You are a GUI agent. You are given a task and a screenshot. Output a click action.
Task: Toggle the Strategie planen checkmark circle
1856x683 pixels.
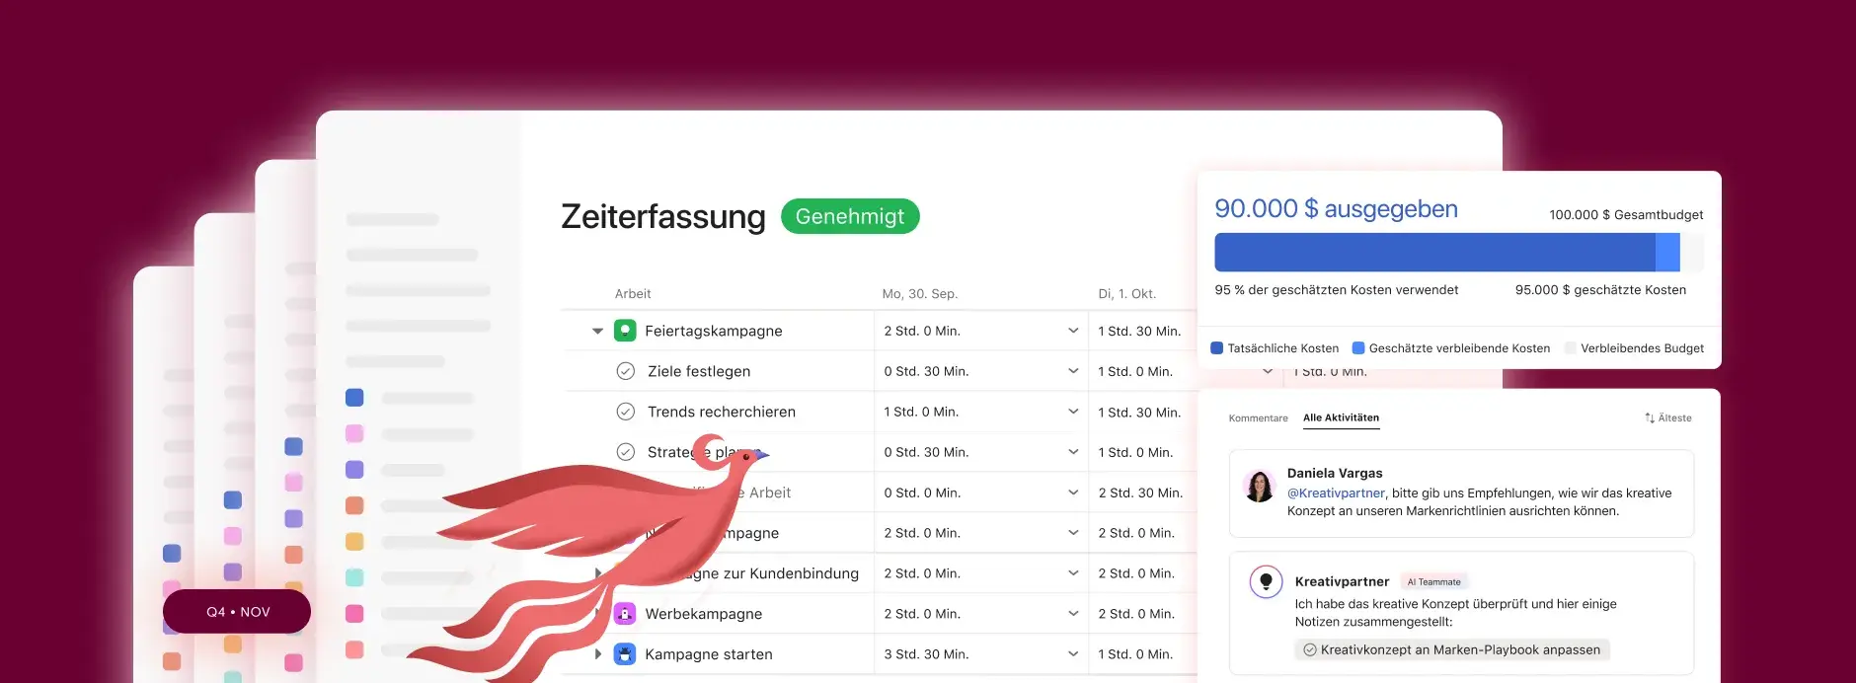625,452
